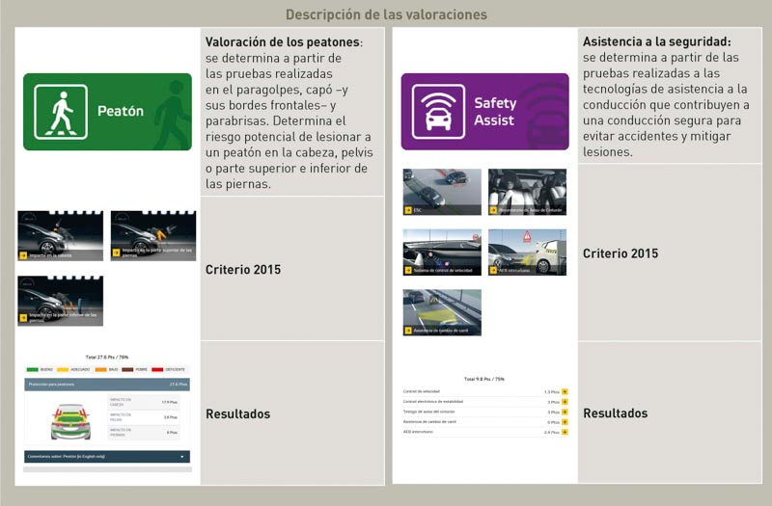Screen dimensions: 772x506
Task: Click yellow arrow on ESC thumbnail
Action: coord(408,210)
